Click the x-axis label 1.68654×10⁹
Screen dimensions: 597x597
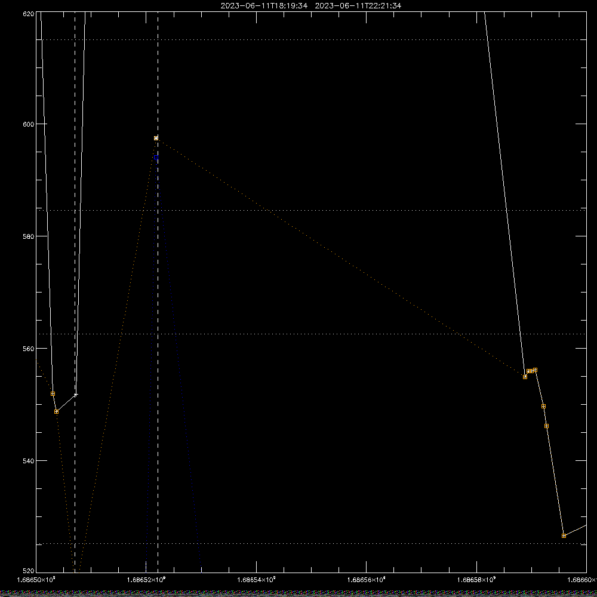click(x=256, y=580)
